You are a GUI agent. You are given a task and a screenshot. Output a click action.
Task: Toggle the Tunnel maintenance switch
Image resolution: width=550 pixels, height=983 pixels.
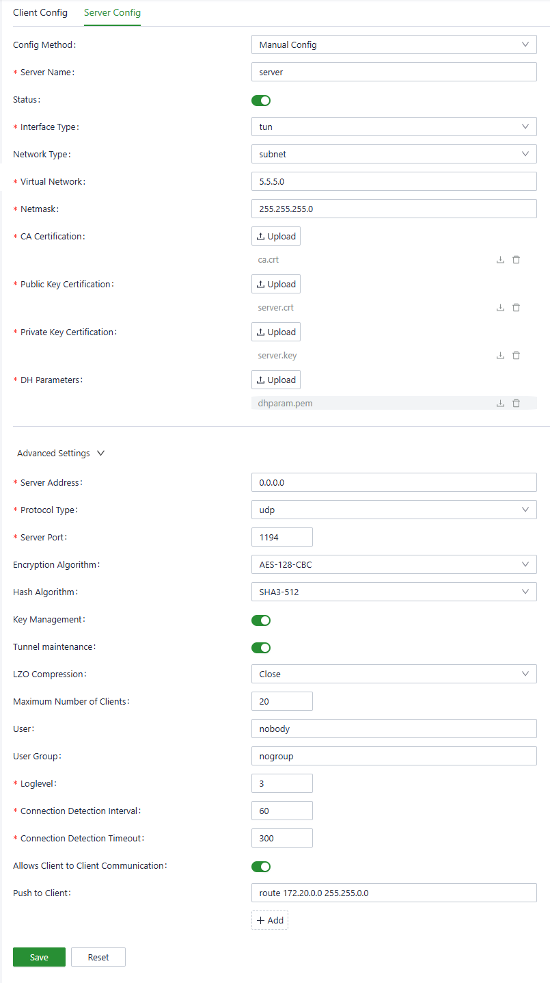tap(261, 648)
